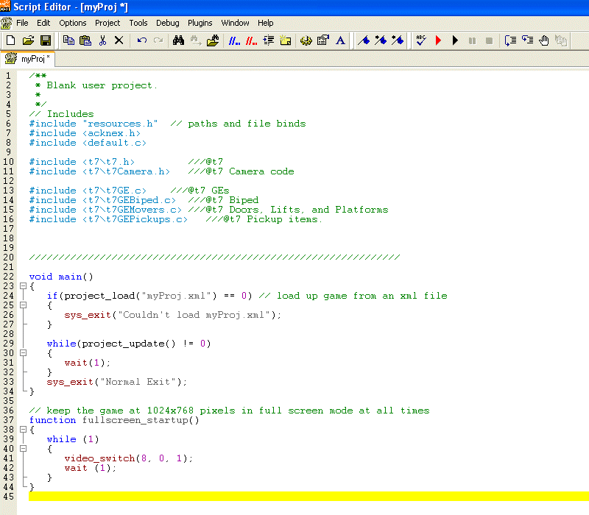Place cursor on highlighted line 45
Viewport: 589px width, 515px height.
coord(294,497)
